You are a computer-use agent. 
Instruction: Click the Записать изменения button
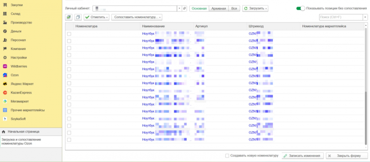(302, 156)
